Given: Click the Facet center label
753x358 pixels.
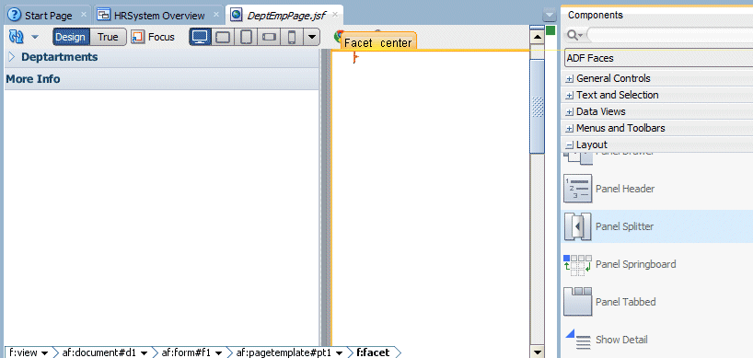Looking at the screenshot, I should coord(378,42).
